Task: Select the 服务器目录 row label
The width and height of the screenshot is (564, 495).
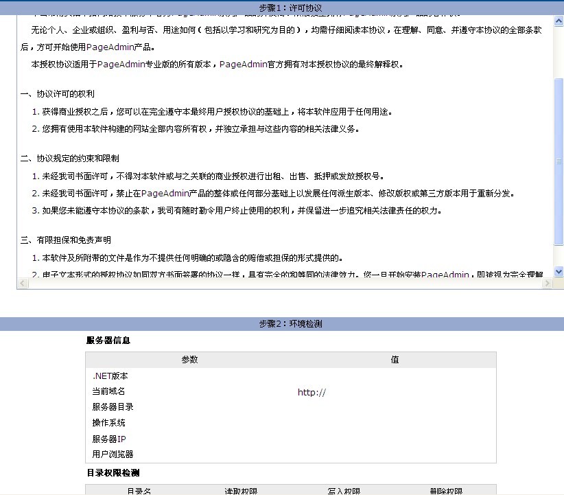Action: [113, 407]
